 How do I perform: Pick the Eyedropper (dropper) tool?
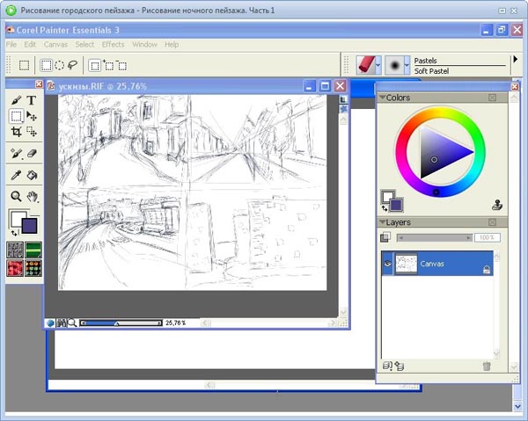point(16,175)
